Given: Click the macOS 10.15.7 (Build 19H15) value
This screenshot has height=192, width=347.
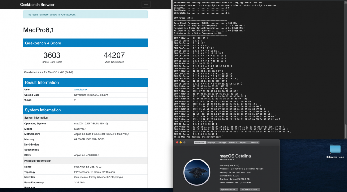Looking at the screenshot, I should (91, 124).
